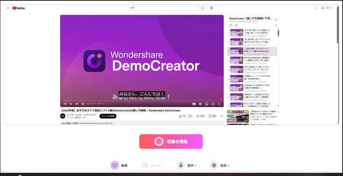Open the 設定 settings dropdown
This screenshot has width=343, height=176.
(x=228, y=166)
